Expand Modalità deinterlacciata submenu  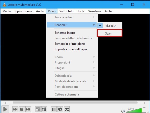72,81
